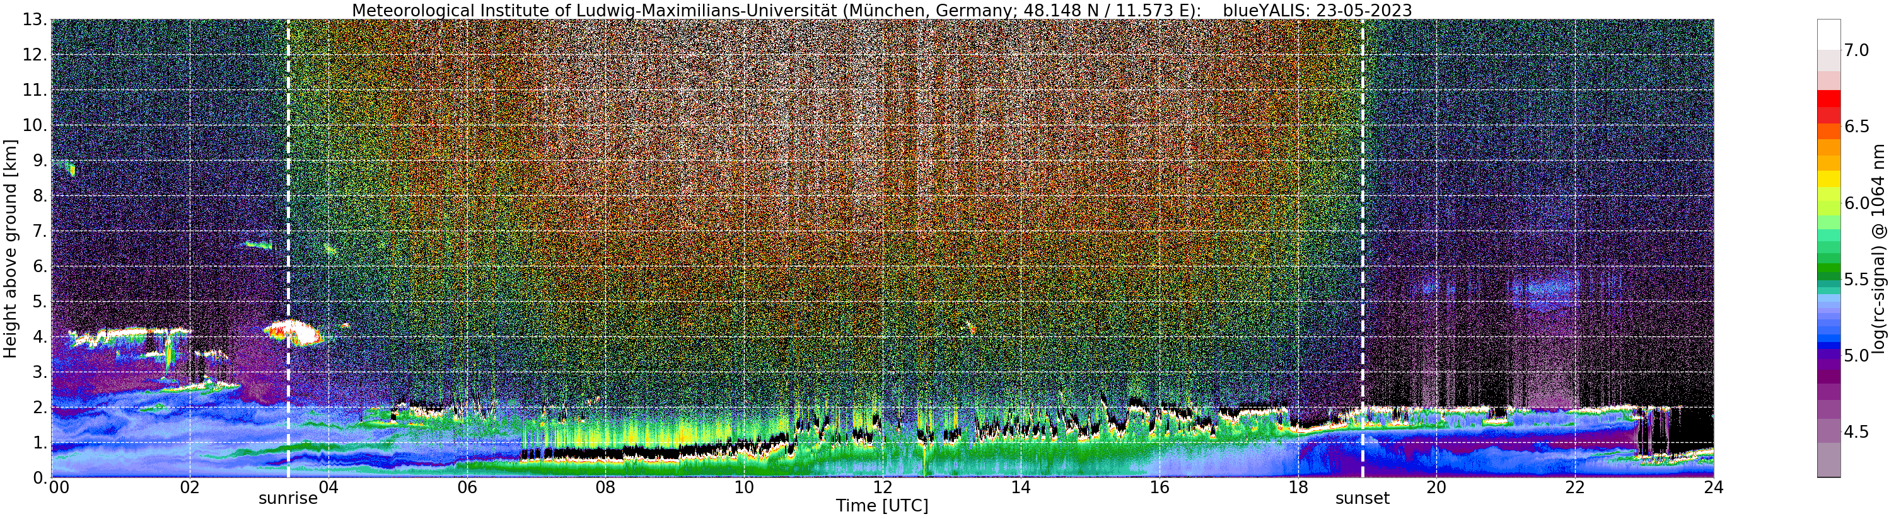Click the height axis tick '0.'
The width and height of the screenshot is (1901, 519).
click(40, 477)
